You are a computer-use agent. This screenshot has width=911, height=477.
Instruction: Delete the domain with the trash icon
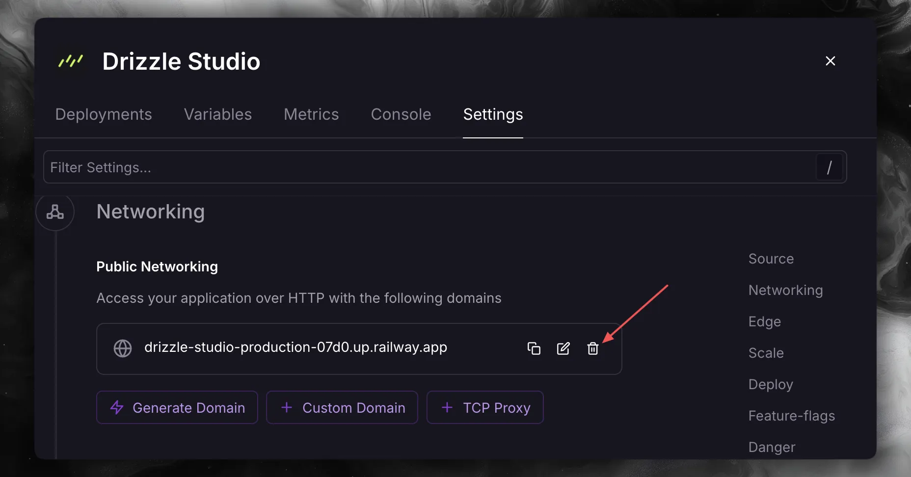tap(593, 348)
